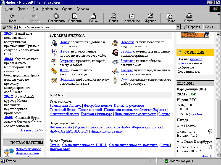Screen dimensions: 221x165
Task: Open the Метео-ТВ weather link
Action: 207,156
